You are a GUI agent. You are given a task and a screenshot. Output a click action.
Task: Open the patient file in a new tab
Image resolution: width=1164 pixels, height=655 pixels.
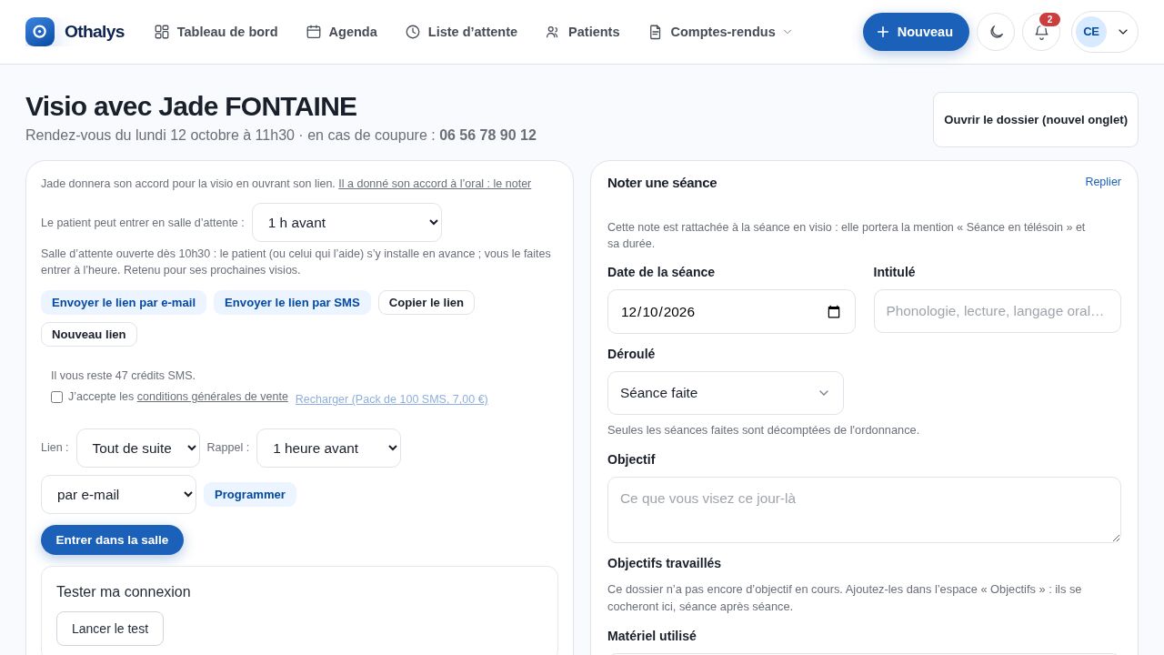tap(1035, 119)
